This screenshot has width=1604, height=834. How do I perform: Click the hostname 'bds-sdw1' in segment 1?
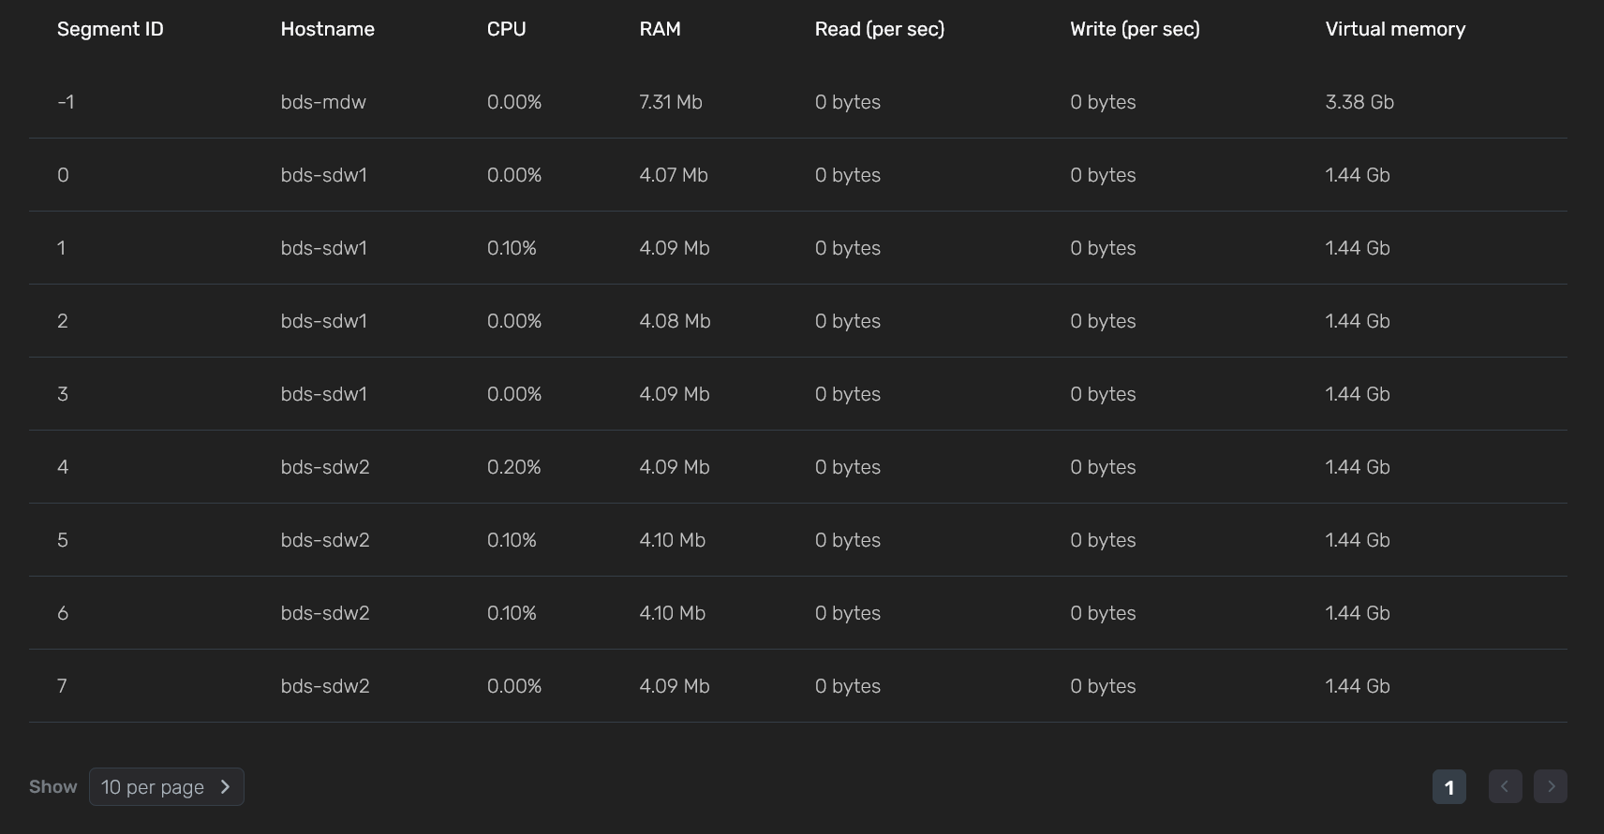(x=323, y=248)
